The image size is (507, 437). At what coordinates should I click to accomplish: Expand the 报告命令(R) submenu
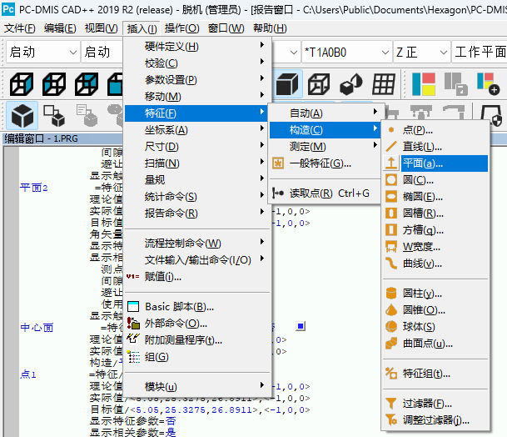coord(197,213)
